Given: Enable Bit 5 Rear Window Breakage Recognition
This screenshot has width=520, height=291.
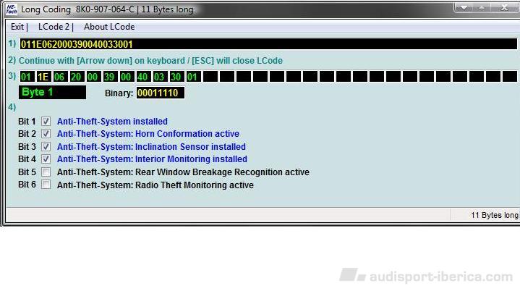Looking at the screenshot, I should (46, 172).
